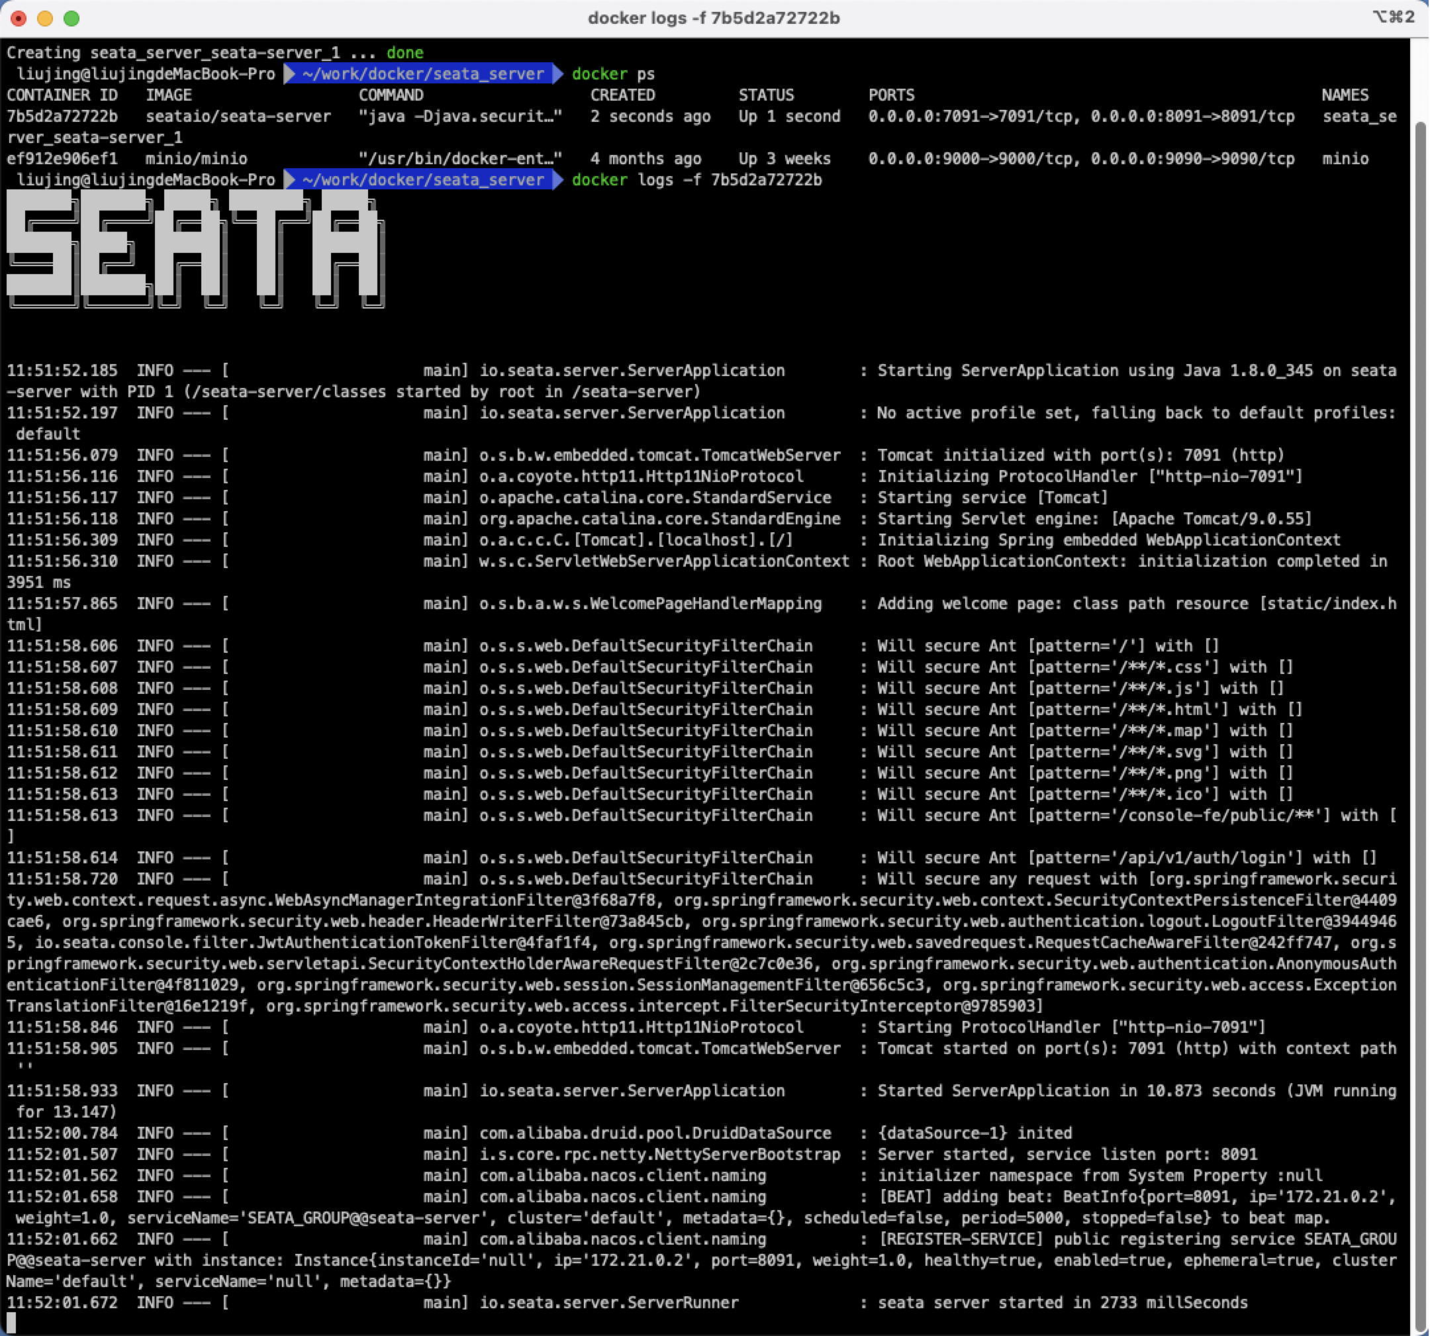The height and width of the screenshot is (1336, 1430).
Task: Click the 'seata server started in 2733 millSeconds' message
Action: (x=1063, y=1302)
